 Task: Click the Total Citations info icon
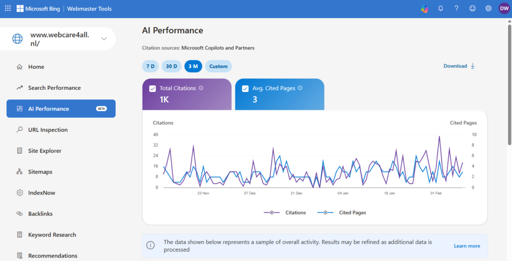pyautogui.click(x=201, y=88)
